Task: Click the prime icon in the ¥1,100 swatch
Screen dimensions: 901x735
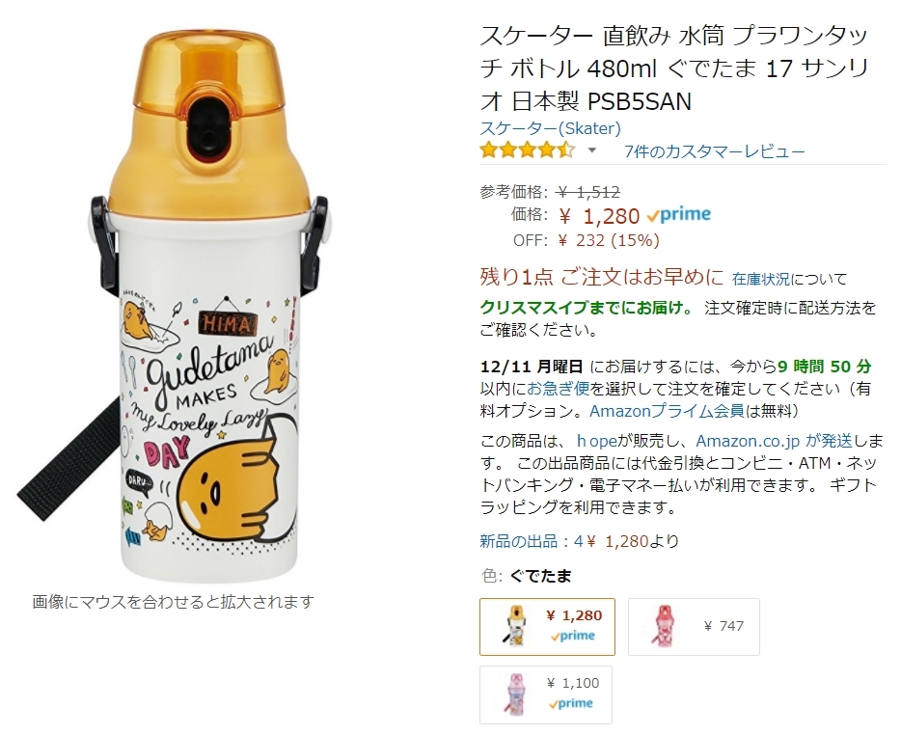Action: [570, 703]
